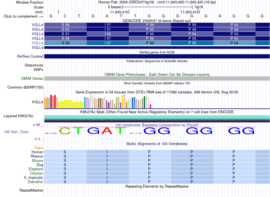Click the OMIM Genes track label
The height and width of the screenshot is (197, 270).
click(x=32, y=78)
